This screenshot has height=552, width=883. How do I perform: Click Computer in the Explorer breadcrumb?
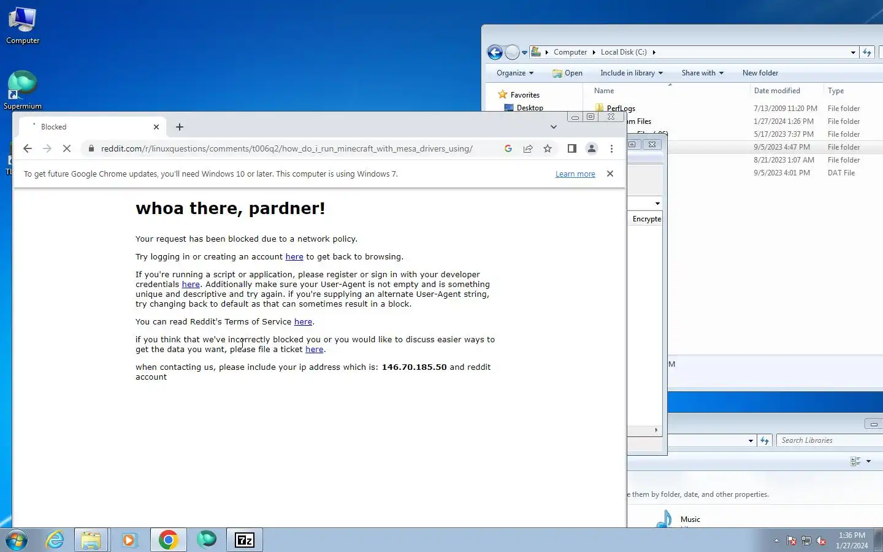click(x=570, y=52)
